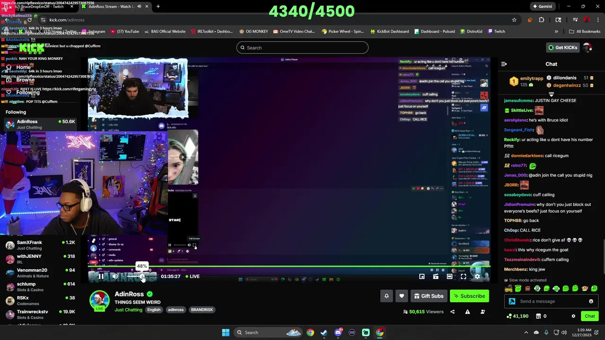Subscribe to AdinRoss channel
The width and height of the screenshot is (605, 340).
(469, 296)
